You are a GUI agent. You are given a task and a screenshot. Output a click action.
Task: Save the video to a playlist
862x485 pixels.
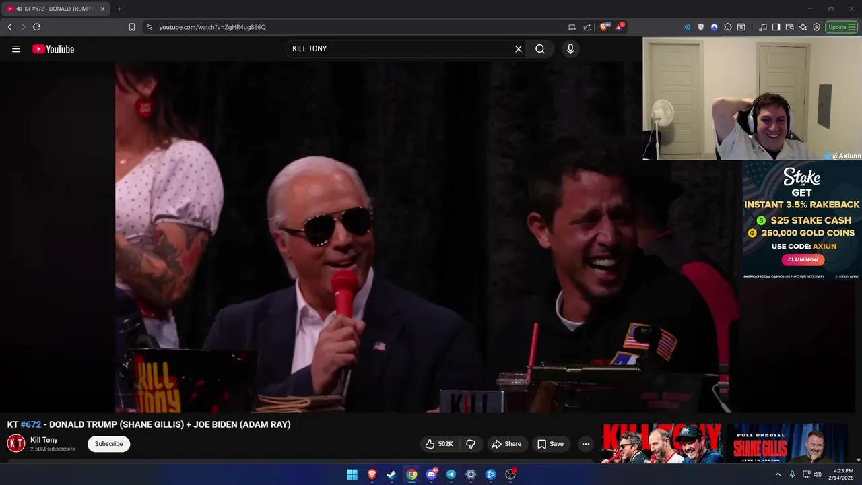(x=550, y=444)
